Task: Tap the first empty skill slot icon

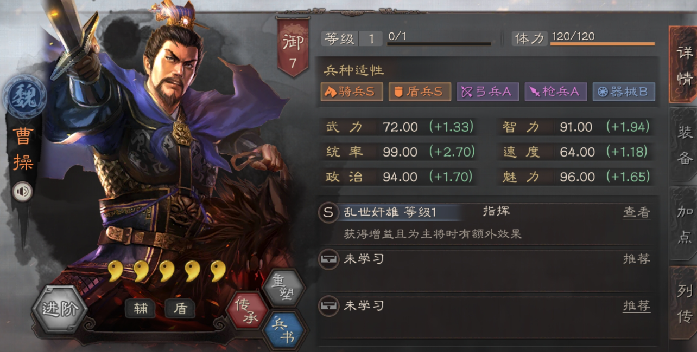Action: (x=328, y=259)
